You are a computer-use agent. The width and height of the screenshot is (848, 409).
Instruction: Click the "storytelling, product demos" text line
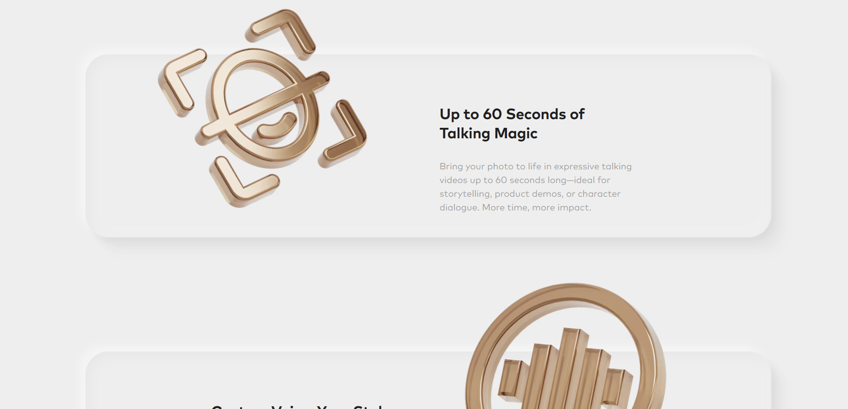point(530,194)
